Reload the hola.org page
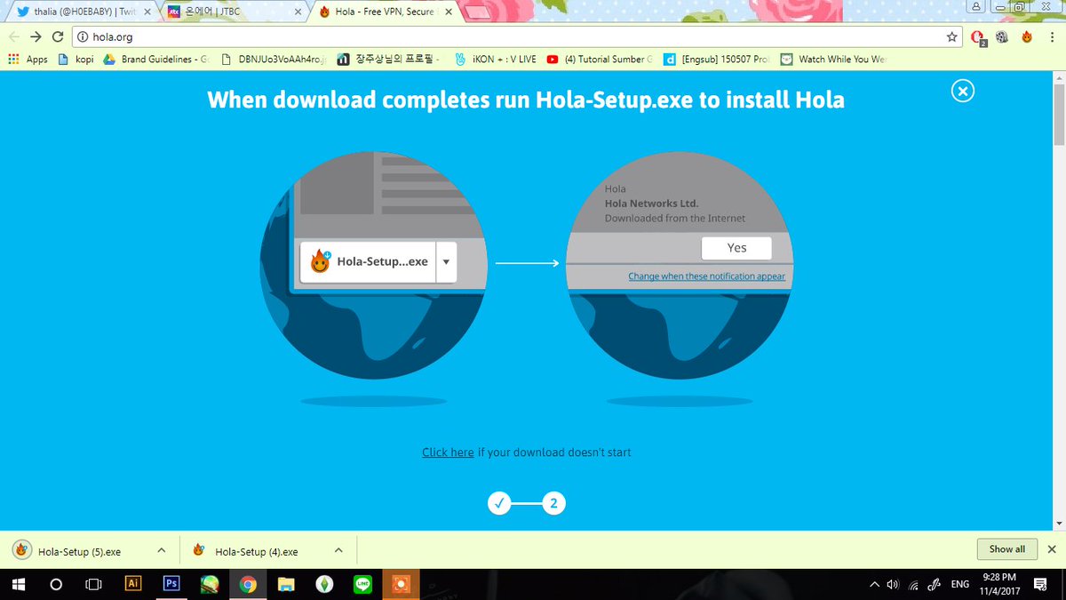This screenshot has width=1066, height=600. [x=59, y=36]
